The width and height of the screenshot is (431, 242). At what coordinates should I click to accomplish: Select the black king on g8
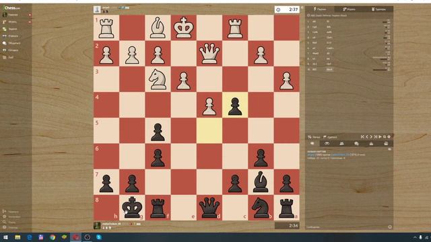coord(132,208)
